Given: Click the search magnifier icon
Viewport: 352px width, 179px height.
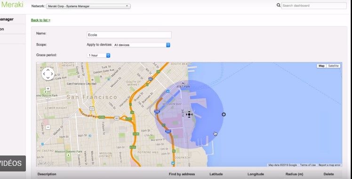Looking at the screenshot, I should (279, 5).
